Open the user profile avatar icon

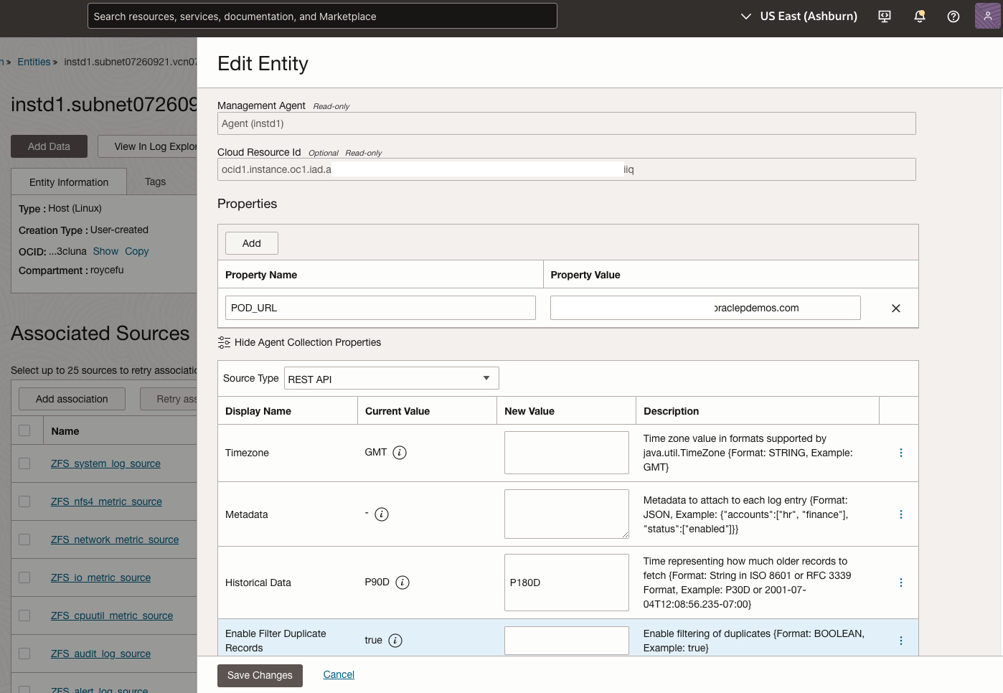[x=987, y=16]
